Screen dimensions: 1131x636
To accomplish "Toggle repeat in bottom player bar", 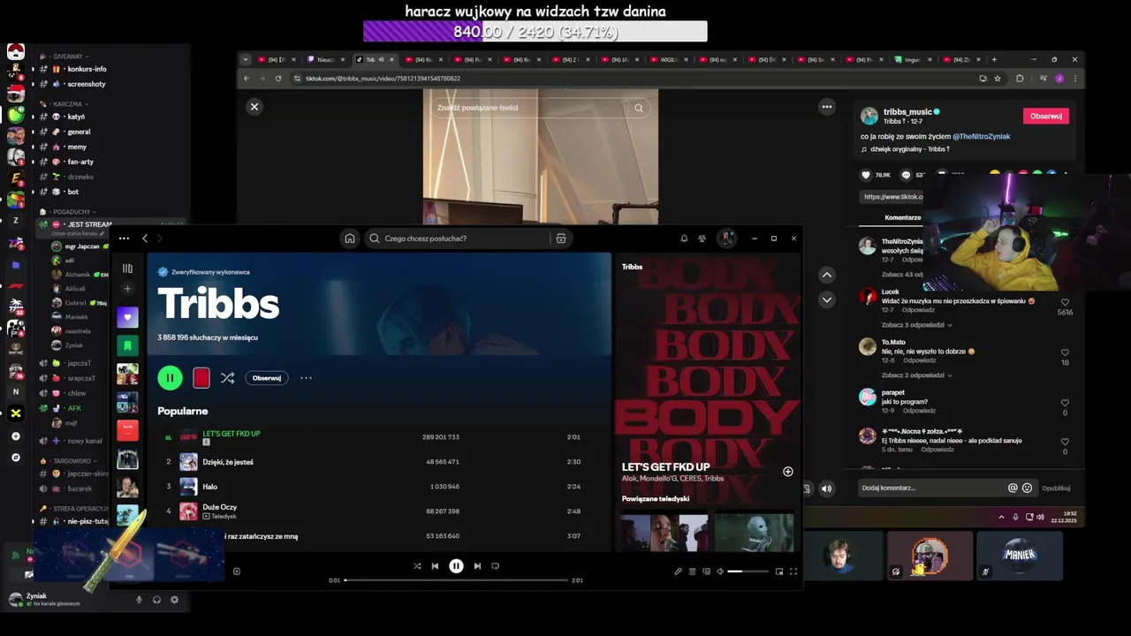I will [x=495, y=566].
